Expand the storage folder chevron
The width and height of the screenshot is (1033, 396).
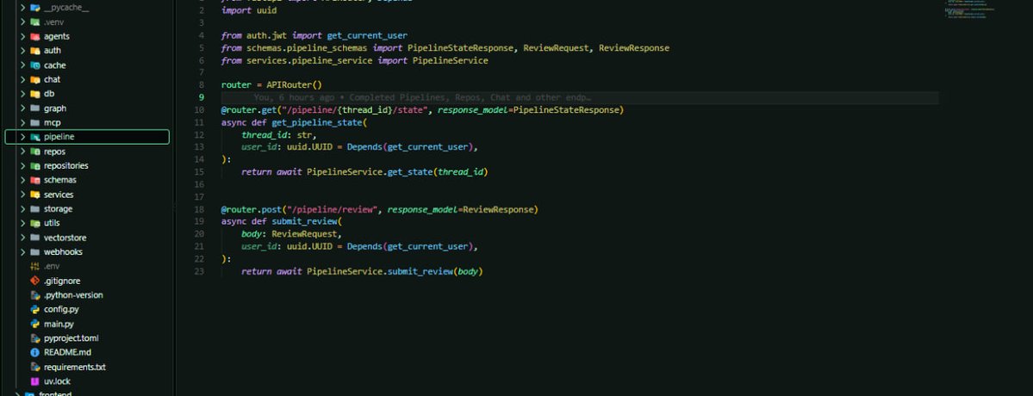click(23, 209)
